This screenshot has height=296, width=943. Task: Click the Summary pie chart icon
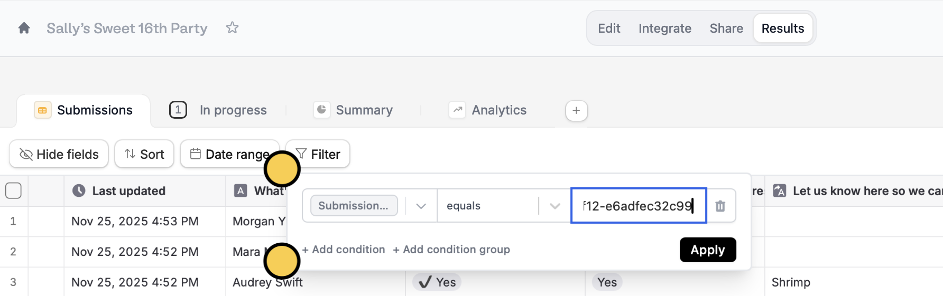(x=321, y=110)
